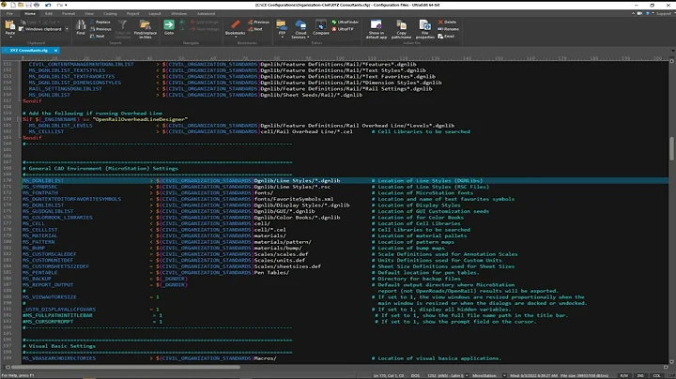Click Undo icon in quick access toolbar
This screenshot has height=379, width=676.
(48, 5)
